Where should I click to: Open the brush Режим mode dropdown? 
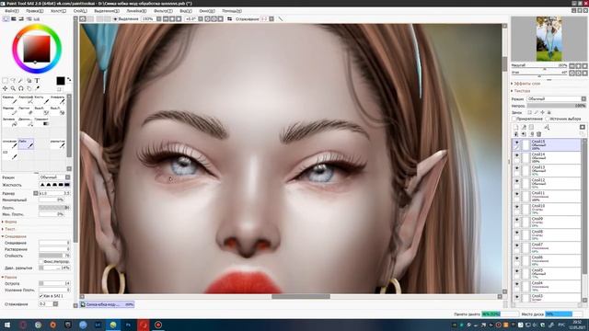[x=54, y=177]
